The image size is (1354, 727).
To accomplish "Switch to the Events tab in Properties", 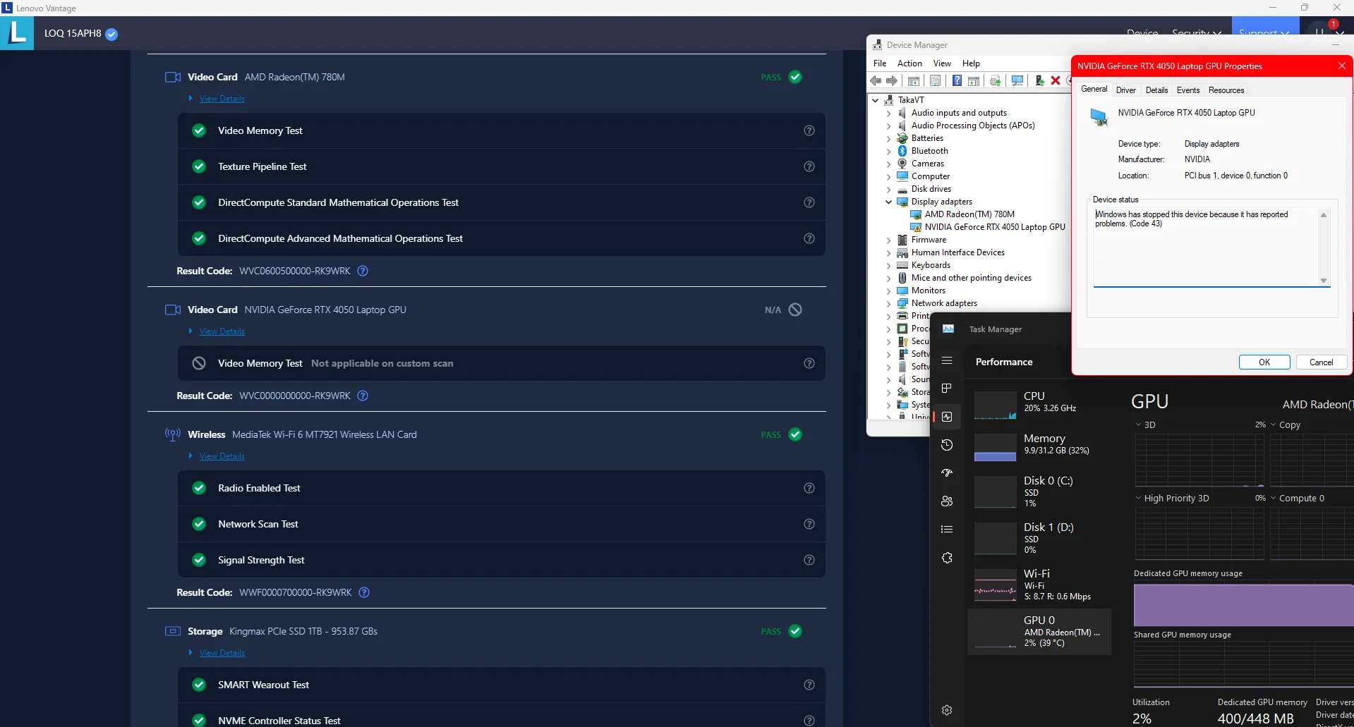I will click(x=1188, y=90).
